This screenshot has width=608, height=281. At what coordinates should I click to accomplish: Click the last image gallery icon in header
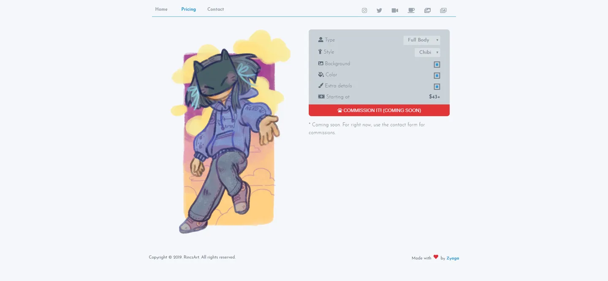(x=443, y=11)
